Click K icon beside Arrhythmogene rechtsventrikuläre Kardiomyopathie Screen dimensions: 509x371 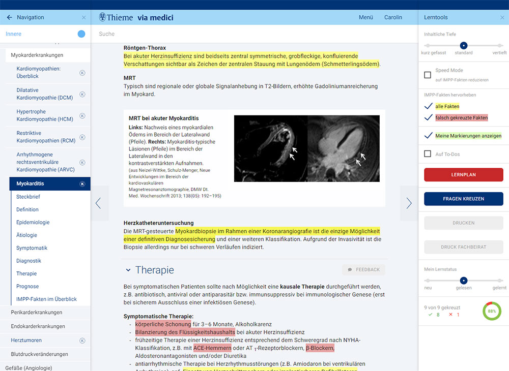tap(82, 162)
